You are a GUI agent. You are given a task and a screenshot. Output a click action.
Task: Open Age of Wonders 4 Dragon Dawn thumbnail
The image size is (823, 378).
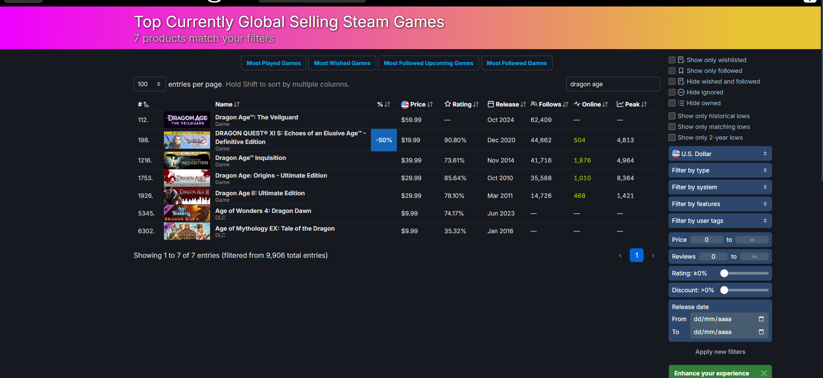187,213
